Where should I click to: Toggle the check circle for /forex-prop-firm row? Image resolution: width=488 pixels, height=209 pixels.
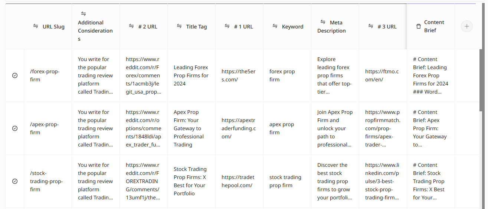[x=15, y=75]
